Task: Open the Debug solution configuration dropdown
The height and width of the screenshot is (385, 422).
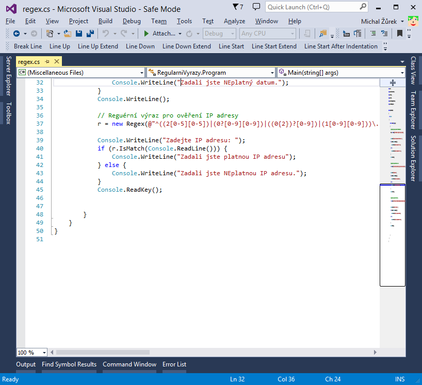Action: tap(219, 33)
